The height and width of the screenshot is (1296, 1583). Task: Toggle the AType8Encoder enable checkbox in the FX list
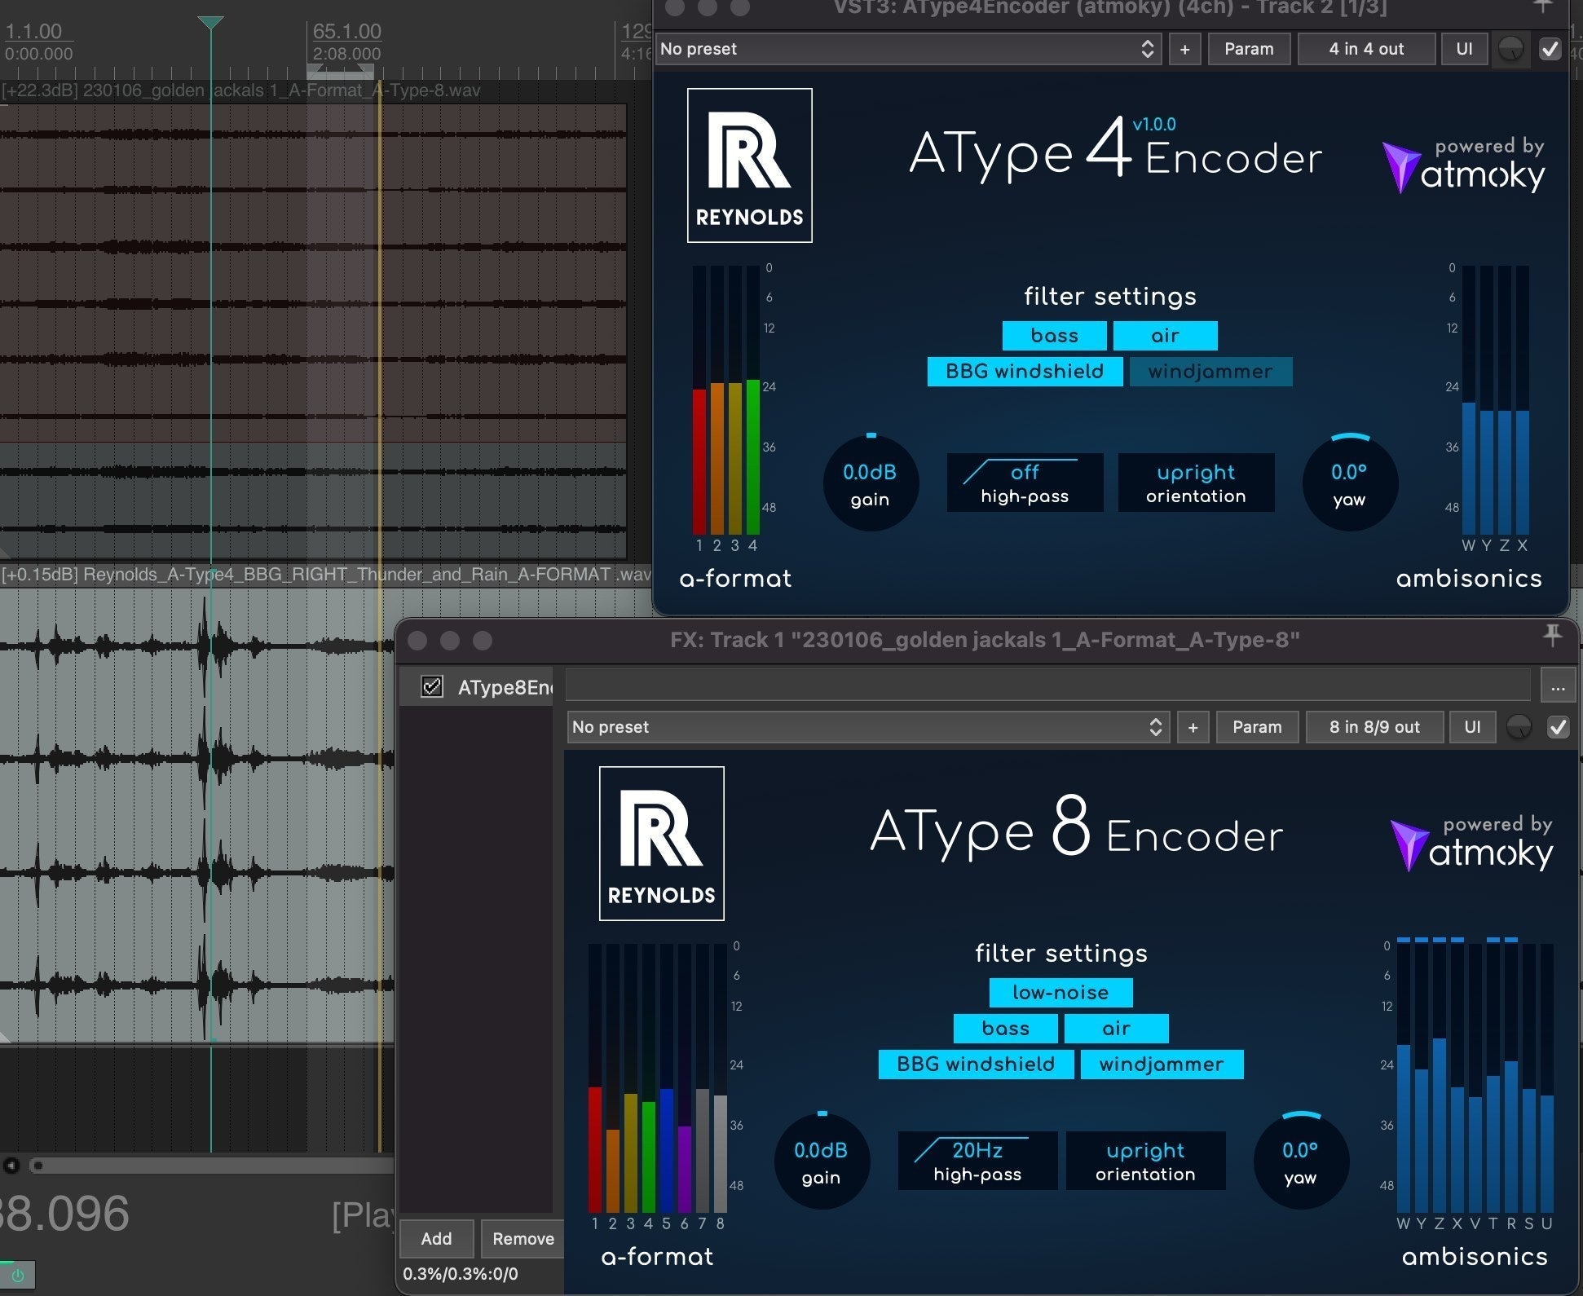pyautogui.click(x=431, y=687)
